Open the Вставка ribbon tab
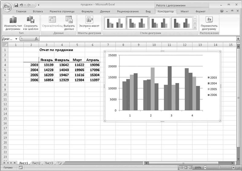The height and width of the screenshot is (171, 242). (38, 12)
